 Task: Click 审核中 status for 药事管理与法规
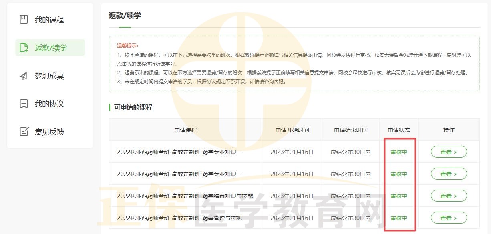coord(399,218)
